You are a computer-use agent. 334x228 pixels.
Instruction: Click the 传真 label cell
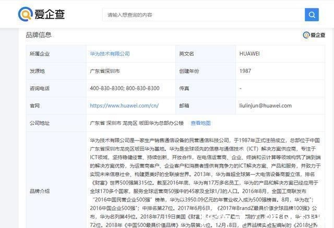point(206,88)
